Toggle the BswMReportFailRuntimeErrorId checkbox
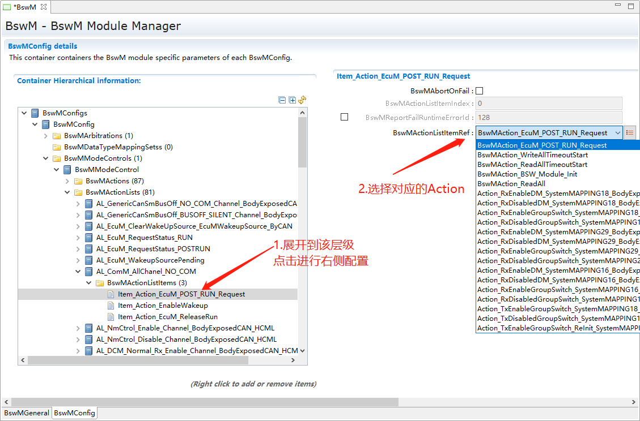Viewport: 640px width, 421px height. (x=344, y=117)
